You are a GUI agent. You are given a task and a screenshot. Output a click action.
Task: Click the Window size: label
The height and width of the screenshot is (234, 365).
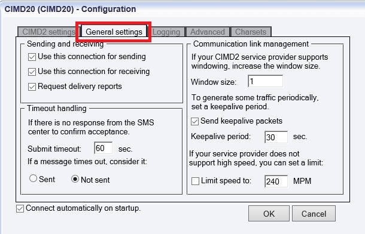214,82
